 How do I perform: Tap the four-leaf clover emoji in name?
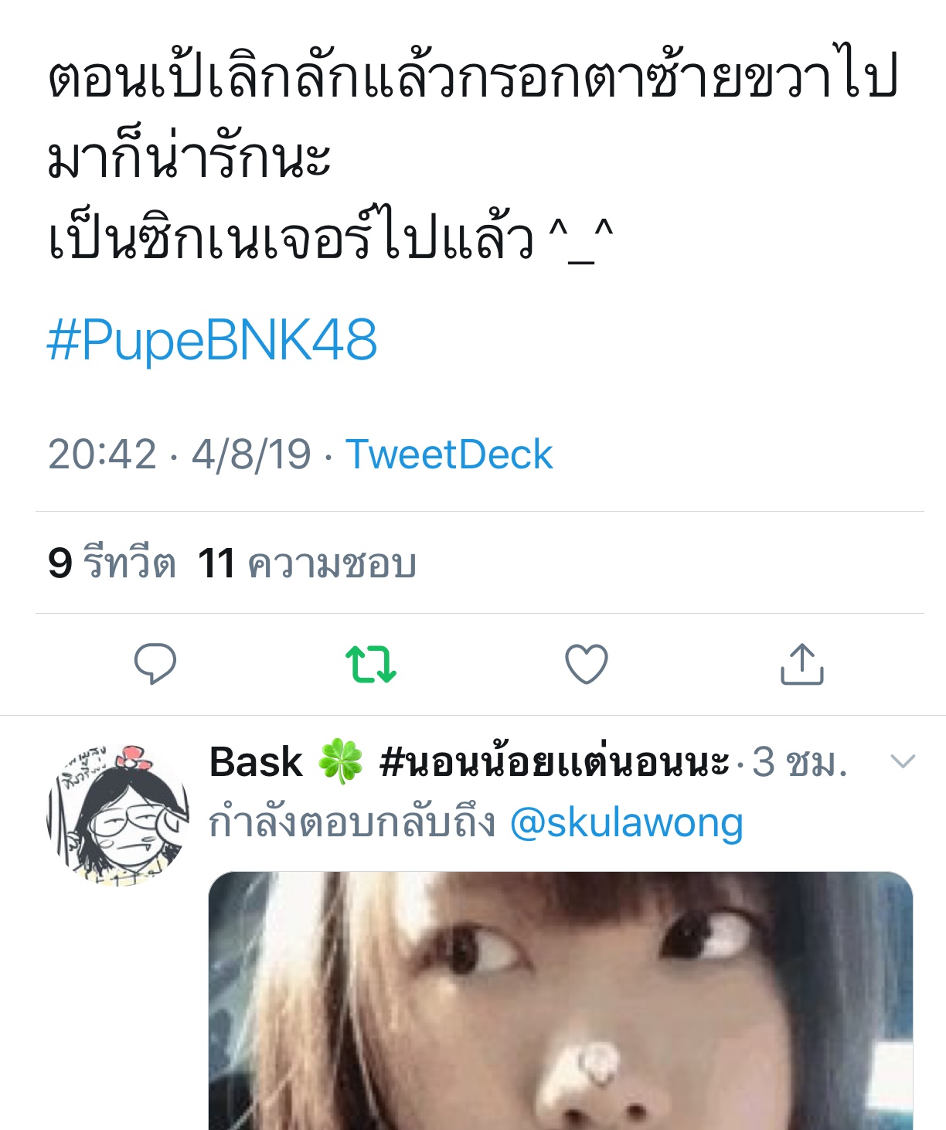pyautogui.click(x=340, y=762)
